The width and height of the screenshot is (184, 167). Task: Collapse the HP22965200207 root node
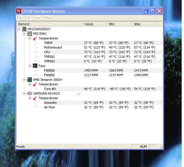click(19, 29)
